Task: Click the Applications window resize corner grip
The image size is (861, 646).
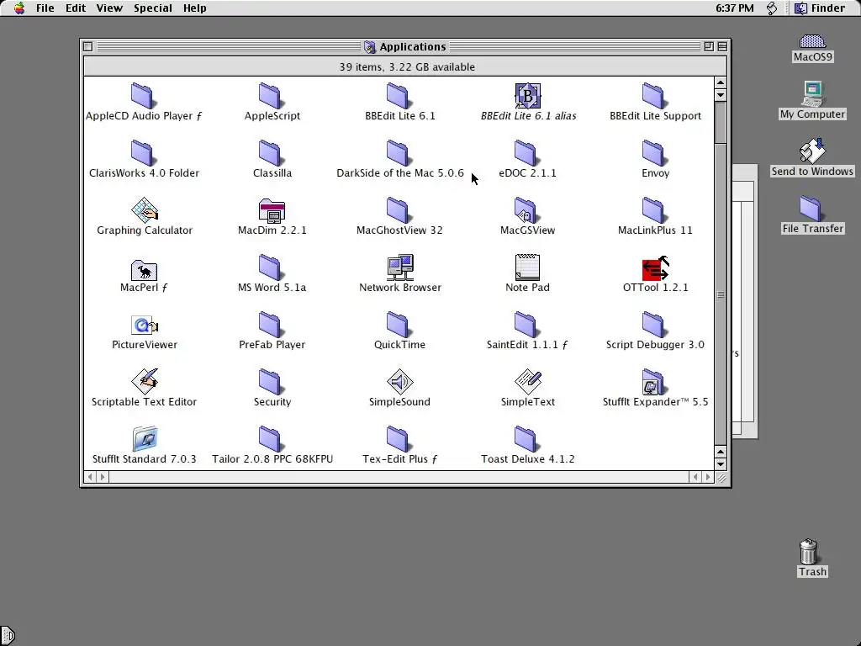Action: coord(721,478)
